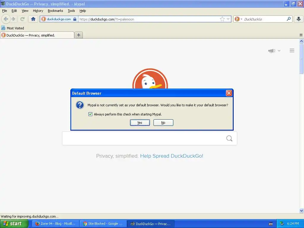The height and width of the screenshot is (228, 304).
Task: Open a new tab with plus button
Action: coord(78,35)
